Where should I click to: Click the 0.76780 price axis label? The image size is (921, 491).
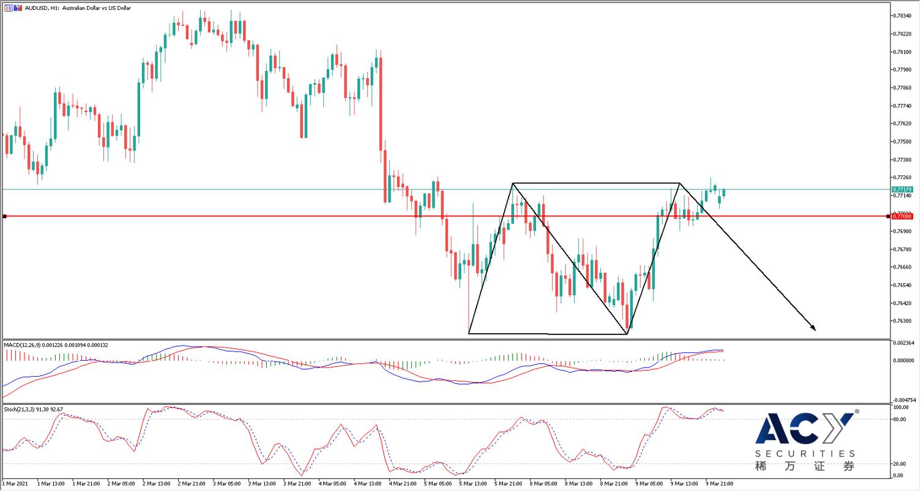(x=903, y=249)
